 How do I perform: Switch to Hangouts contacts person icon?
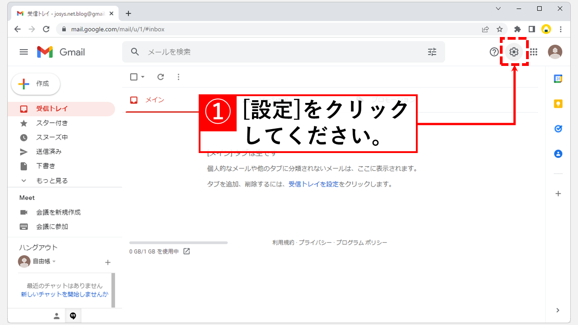tap(56, 316)
